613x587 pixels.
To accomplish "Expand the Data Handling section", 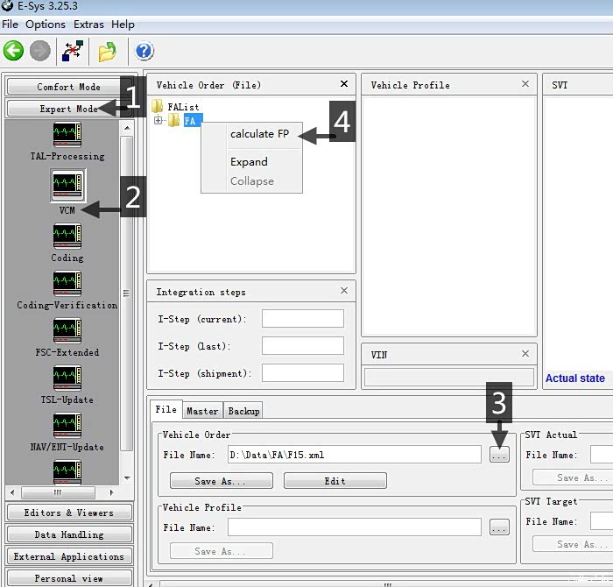I will pos(69,534).
